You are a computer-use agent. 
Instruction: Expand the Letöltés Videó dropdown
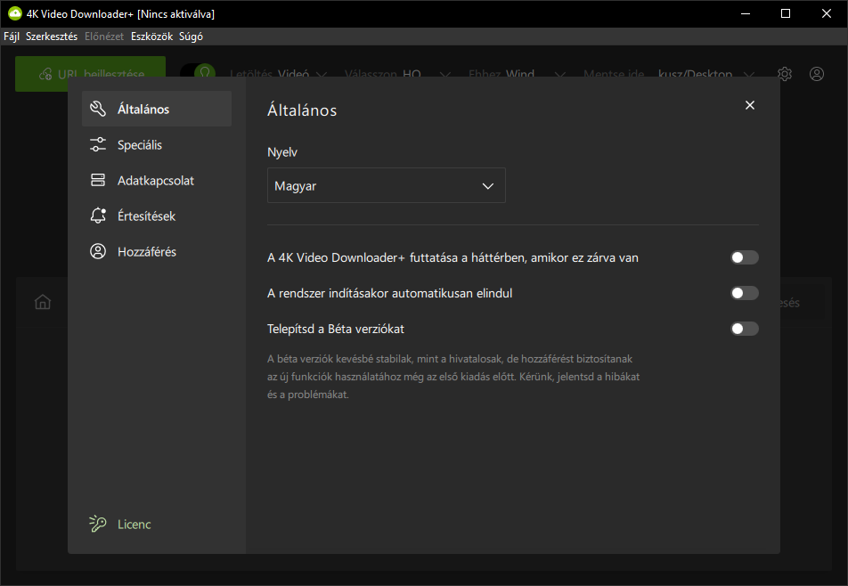(x=279, y=74)
